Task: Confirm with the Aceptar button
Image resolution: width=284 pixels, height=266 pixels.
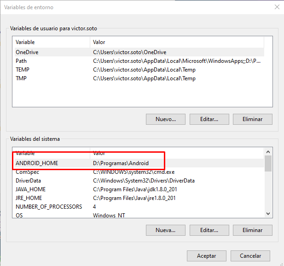Action: (207, 256)
